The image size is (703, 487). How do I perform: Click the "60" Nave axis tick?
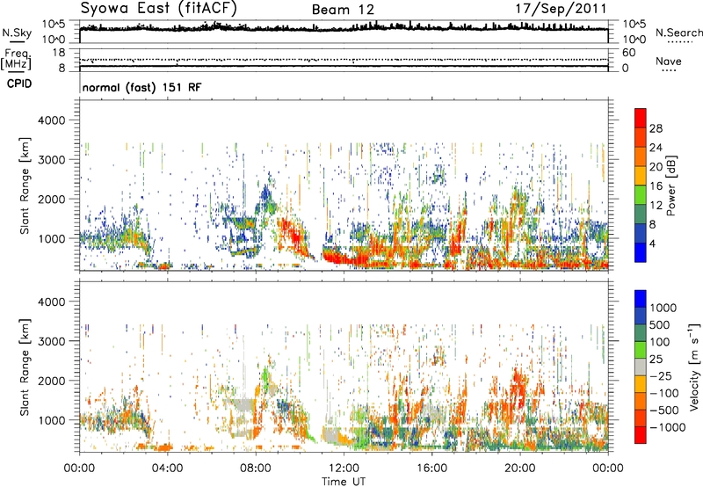click(x=628, y=53)
